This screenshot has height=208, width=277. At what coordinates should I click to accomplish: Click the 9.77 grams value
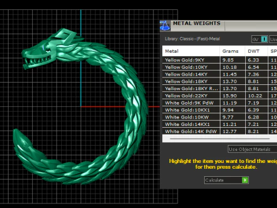pos(228,117)
